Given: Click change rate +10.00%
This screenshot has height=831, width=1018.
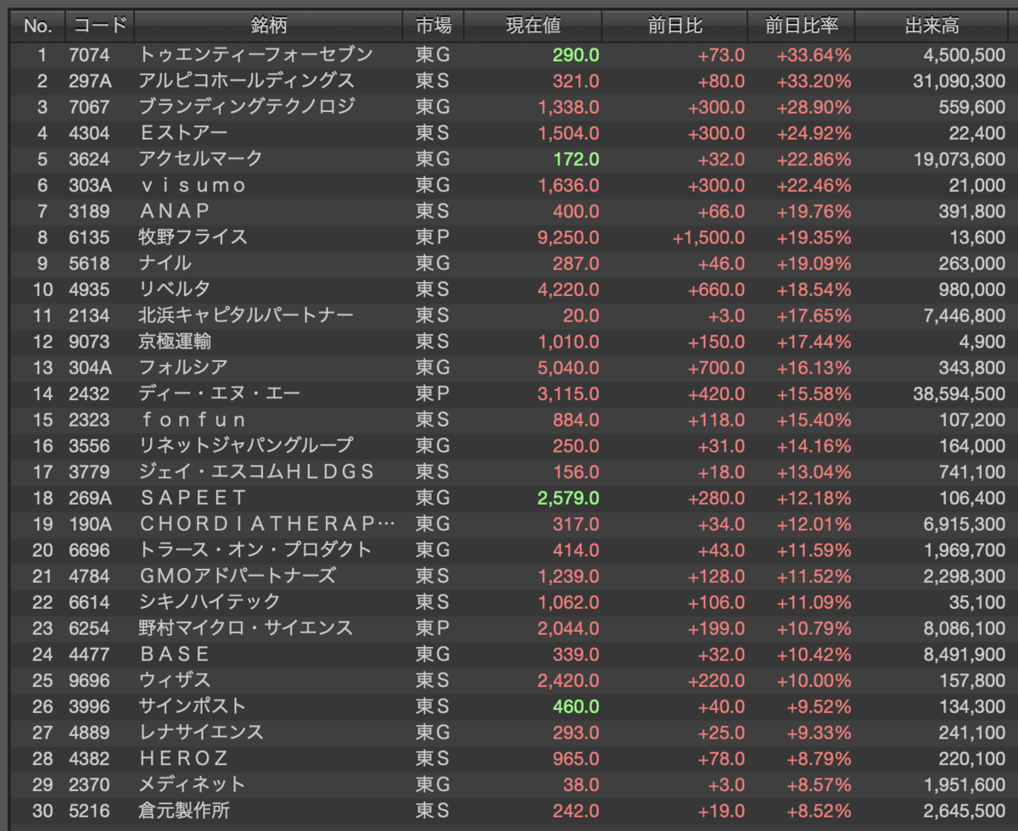Looking at the screenshot, I should pyautogui.click(x=814, y=679).
